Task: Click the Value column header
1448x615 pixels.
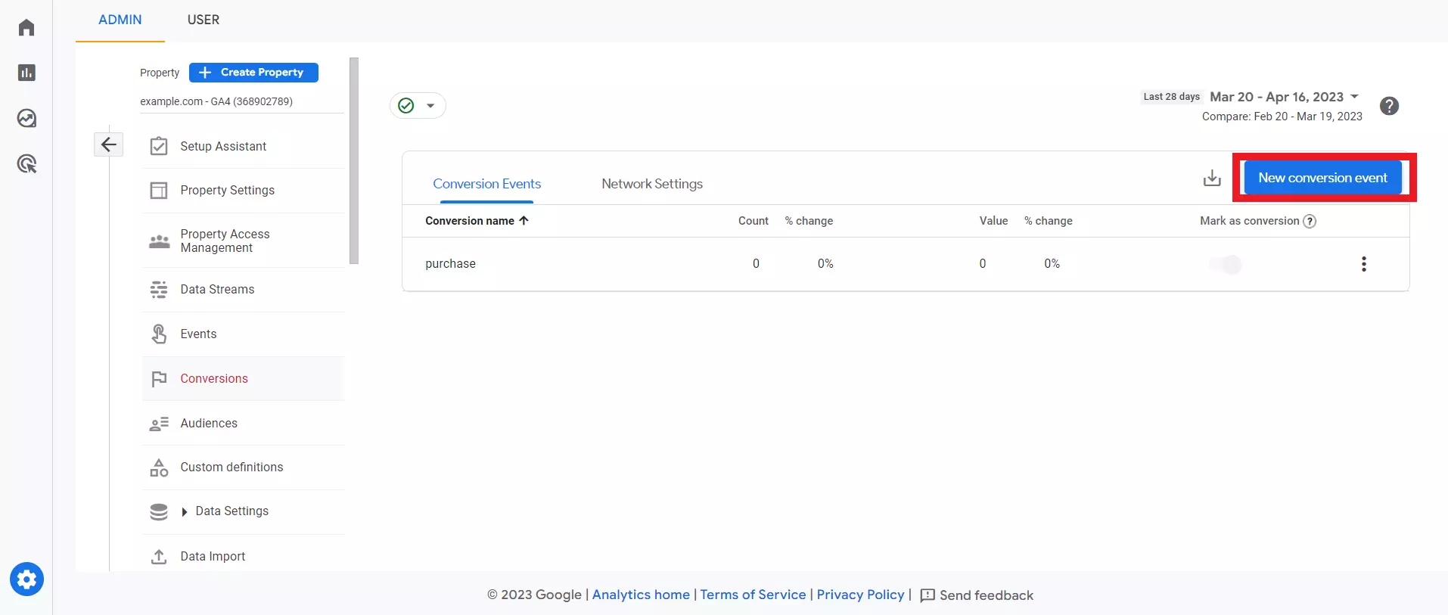Action: coord(993,221)
